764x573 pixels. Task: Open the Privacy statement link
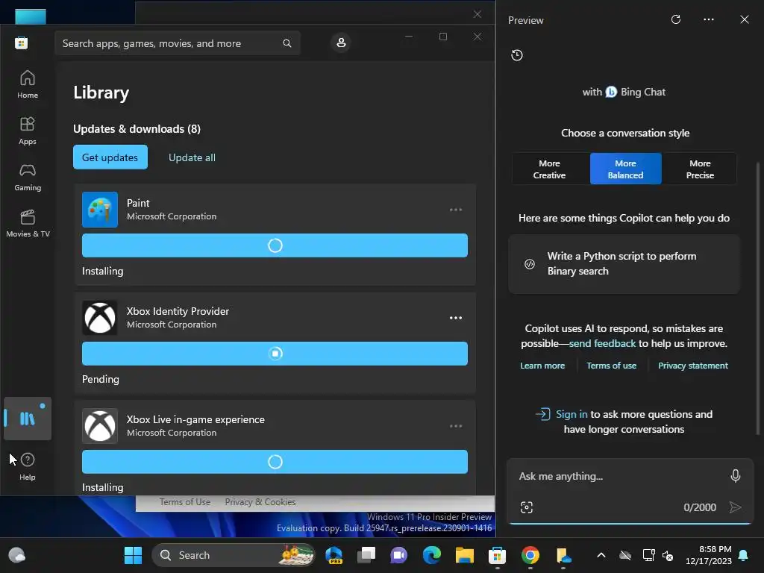click(x=693, y=366)
